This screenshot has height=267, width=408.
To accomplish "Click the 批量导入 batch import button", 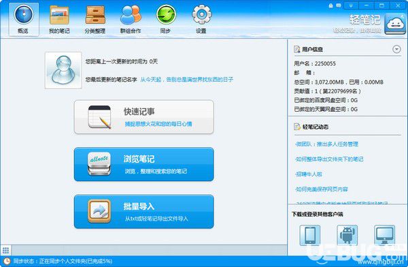I will pos(144,211).
